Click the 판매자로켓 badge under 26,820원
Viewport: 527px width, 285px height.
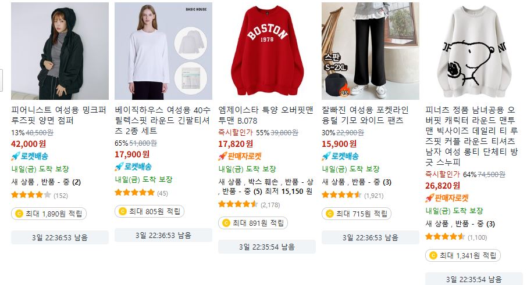coord(447,198)
